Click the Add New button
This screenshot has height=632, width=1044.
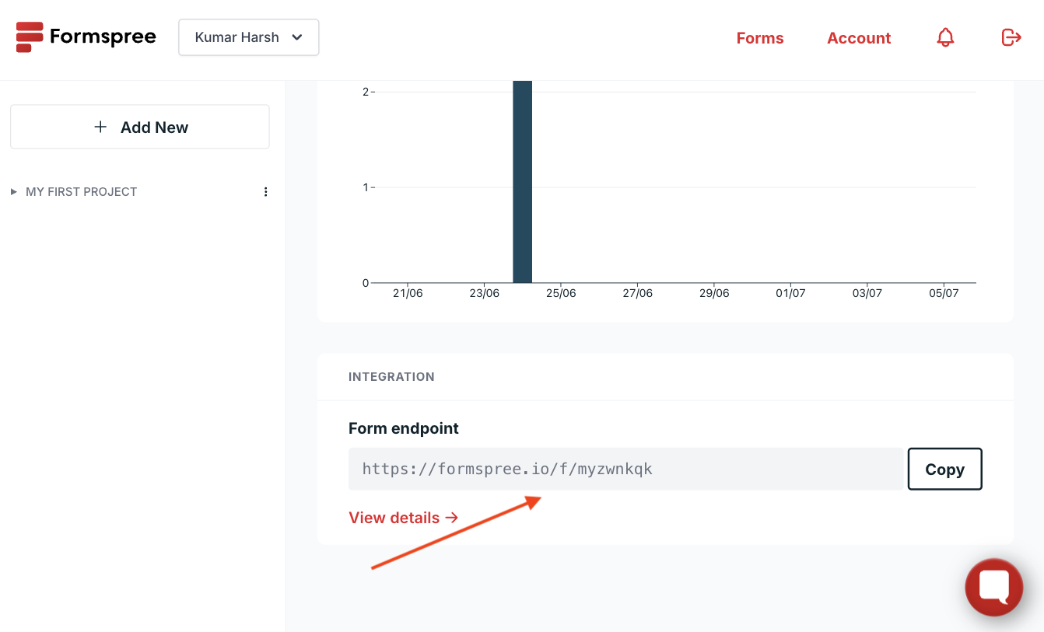point(139,126)
